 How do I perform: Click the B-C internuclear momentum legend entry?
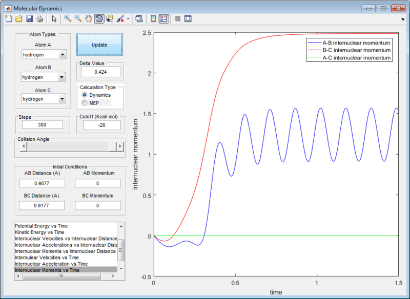[x=349, y=50]
